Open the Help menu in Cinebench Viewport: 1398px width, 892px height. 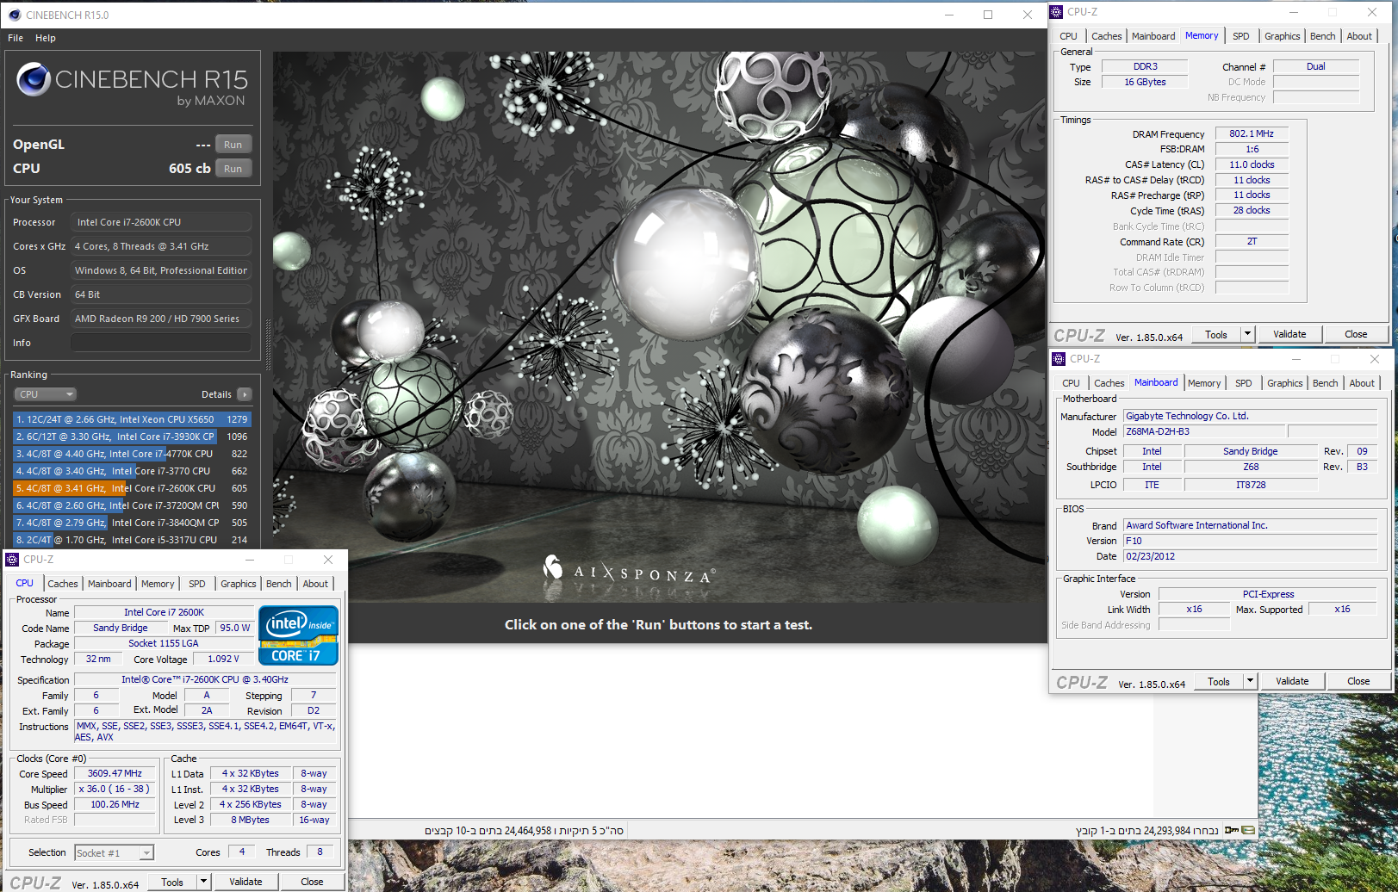point(46,38)
